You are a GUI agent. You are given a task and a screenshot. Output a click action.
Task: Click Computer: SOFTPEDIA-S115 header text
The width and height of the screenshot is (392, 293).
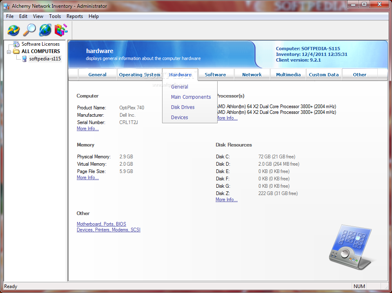coord(308,49)
